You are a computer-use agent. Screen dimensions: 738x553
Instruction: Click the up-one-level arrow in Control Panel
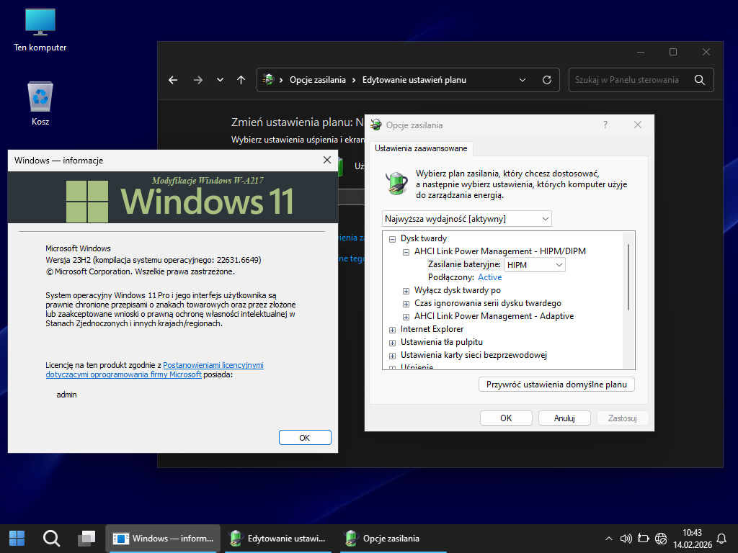[x=241, y=80]
